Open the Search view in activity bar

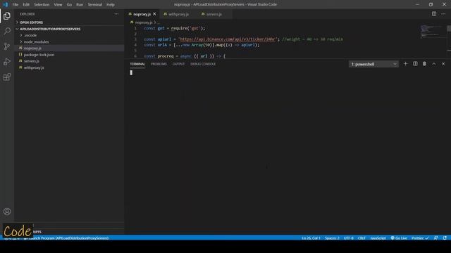coord(7,31)
